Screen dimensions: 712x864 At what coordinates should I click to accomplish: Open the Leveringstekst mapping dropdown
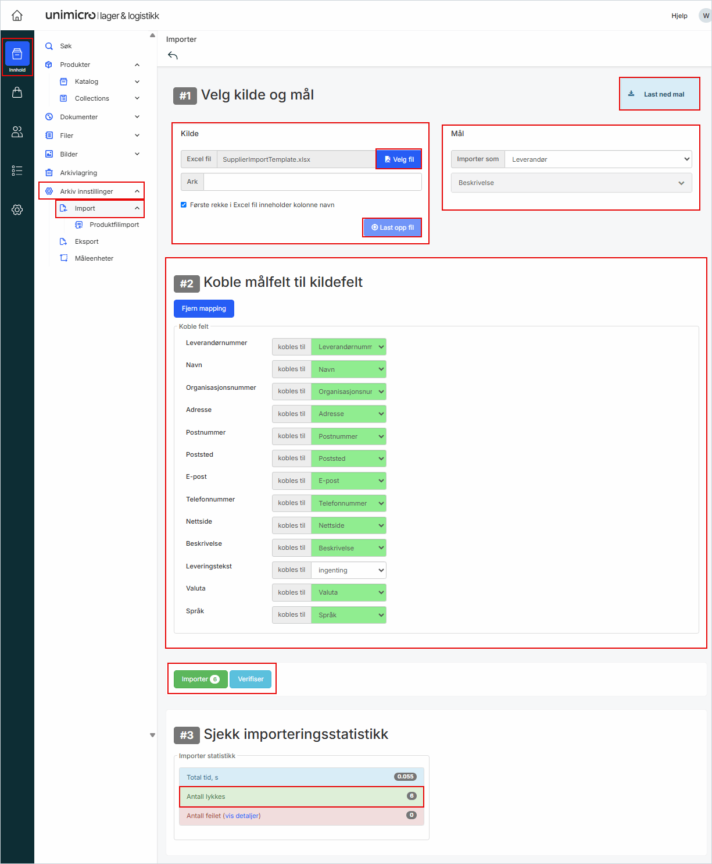point(348,570)
